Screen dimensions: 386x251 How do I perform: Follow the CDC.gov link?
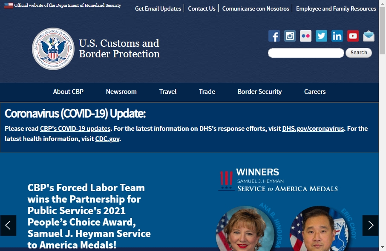[x=107, y=139]
